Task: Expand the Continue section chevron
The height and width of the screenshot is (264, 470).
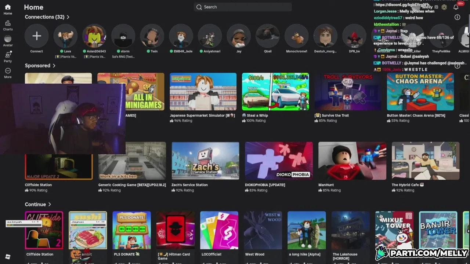Action: pyautogui.click(x=50, y=205)
